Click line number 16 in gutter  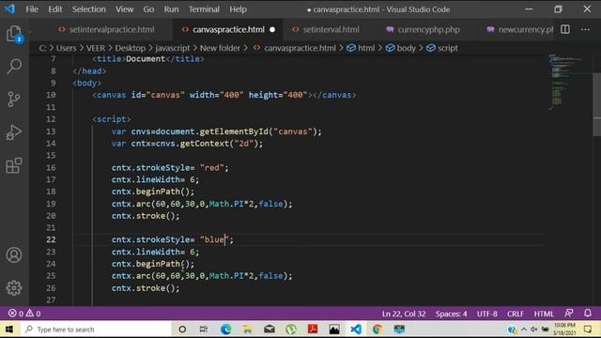[x=51, y=167]
